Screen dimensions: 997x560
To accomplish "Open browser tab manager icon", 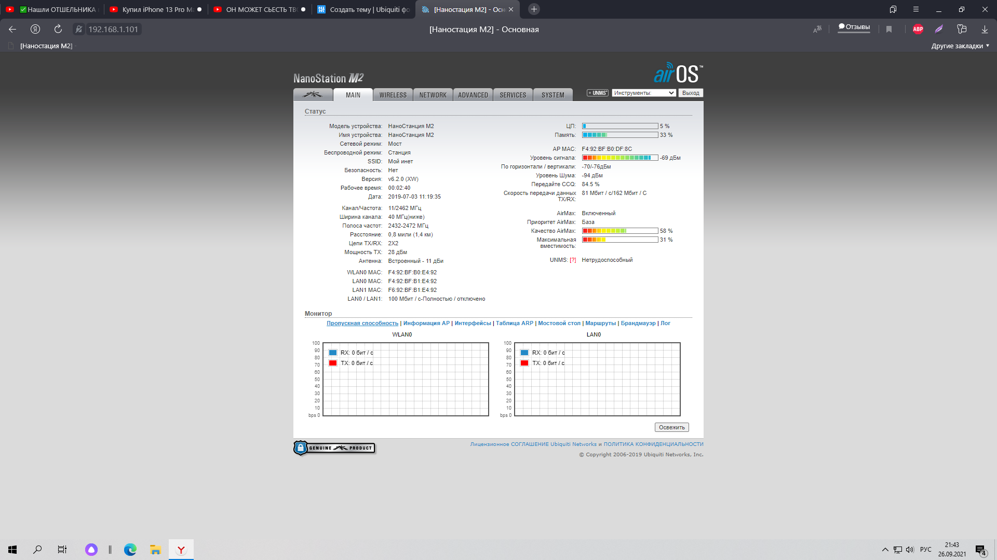I will pos(893,9).
